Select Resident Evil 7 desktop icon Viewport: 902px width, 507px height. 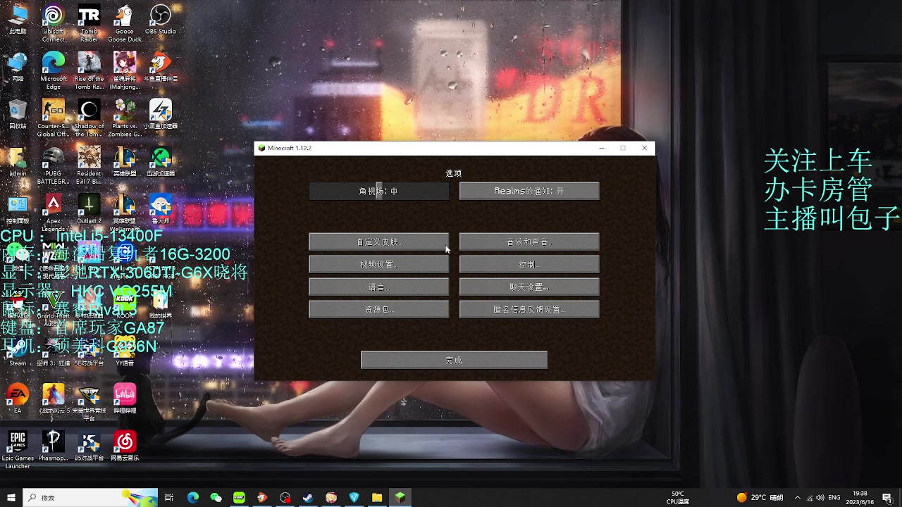point(89,165)
